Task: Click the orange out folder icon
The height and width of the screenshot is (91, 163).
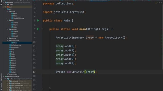Action: point(8,7)
